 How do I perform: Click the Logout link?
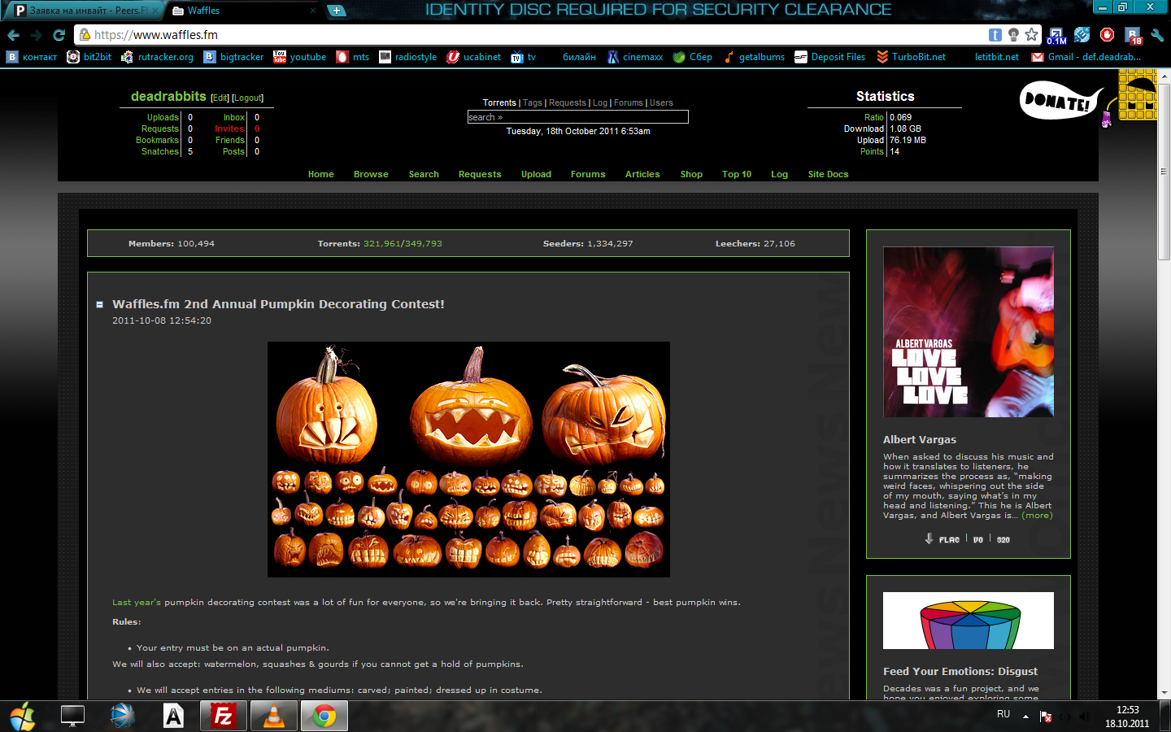[247, 98]
